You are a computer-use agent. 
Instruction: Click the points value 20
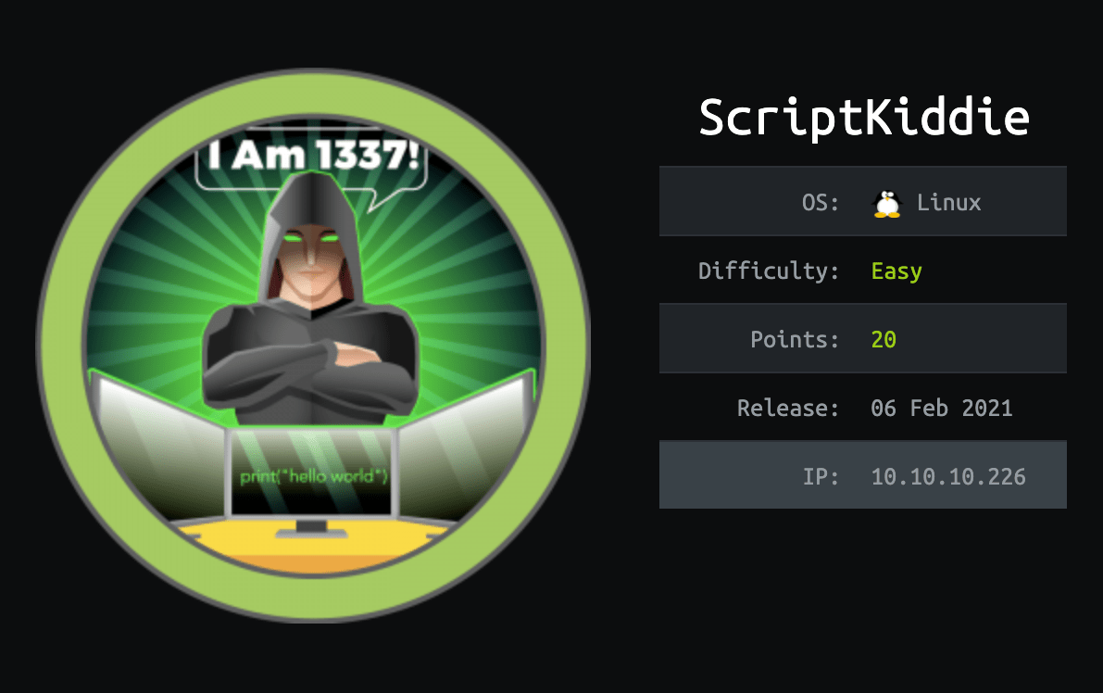[x=884, y=340]
